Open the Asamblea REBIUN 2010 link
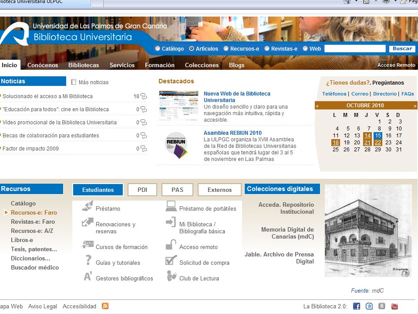This screenshot has width=418, height=314. [x=233, y=133]
